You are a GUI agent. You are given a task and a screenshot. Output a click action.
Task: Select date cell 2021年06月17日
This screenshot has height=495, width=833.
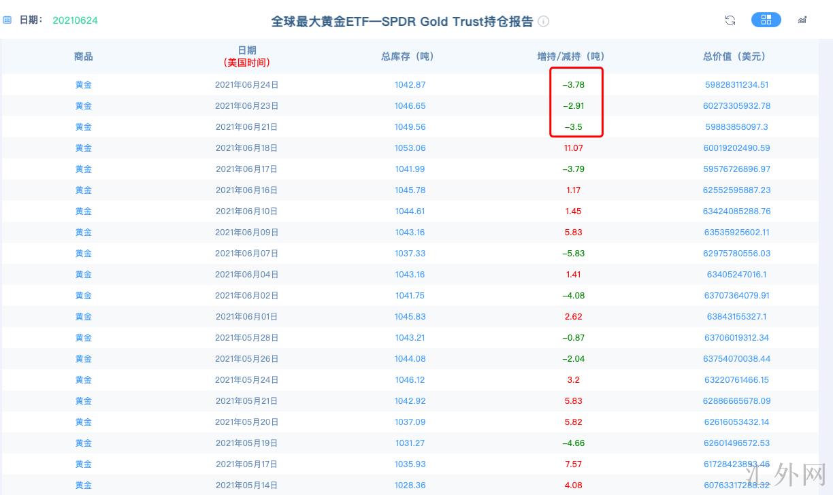pyautogui.click(x=247, y=169)
